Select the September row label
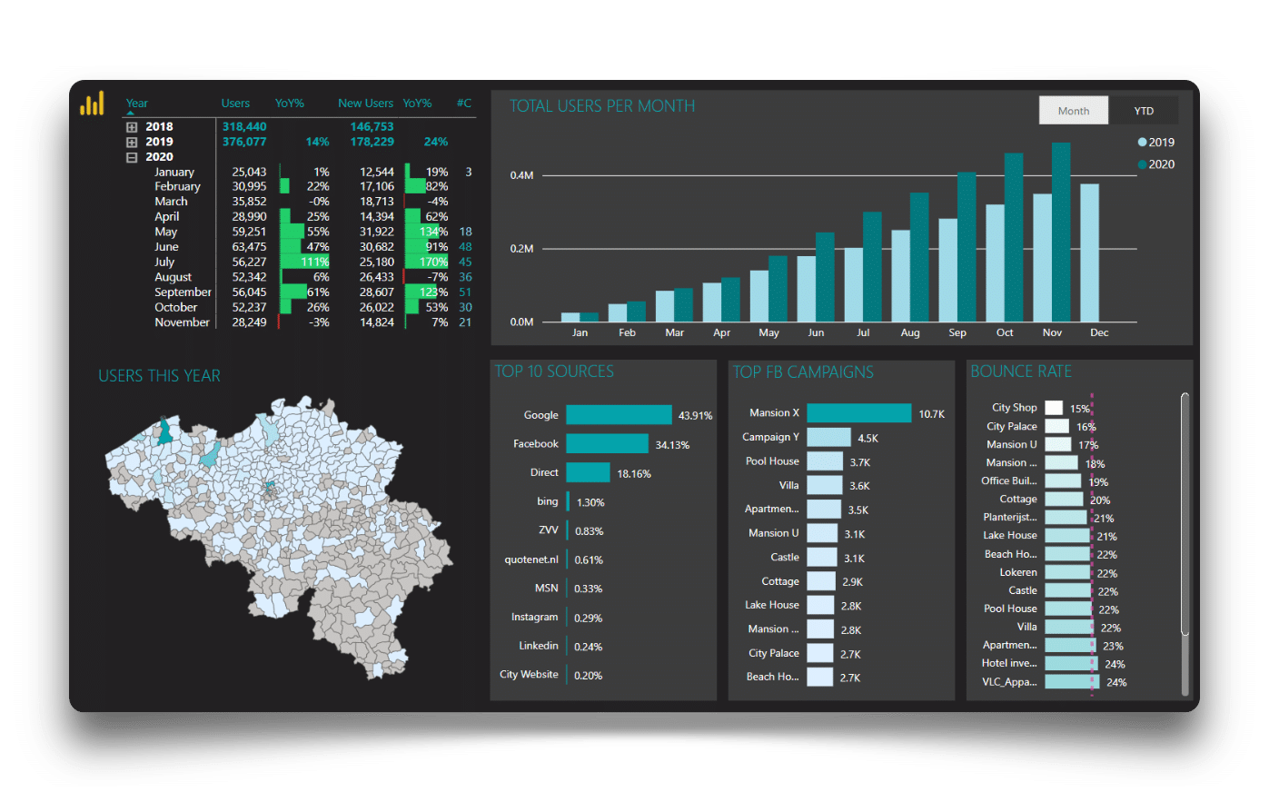This screenshot has height=802, width=1269. pos(183,292)
